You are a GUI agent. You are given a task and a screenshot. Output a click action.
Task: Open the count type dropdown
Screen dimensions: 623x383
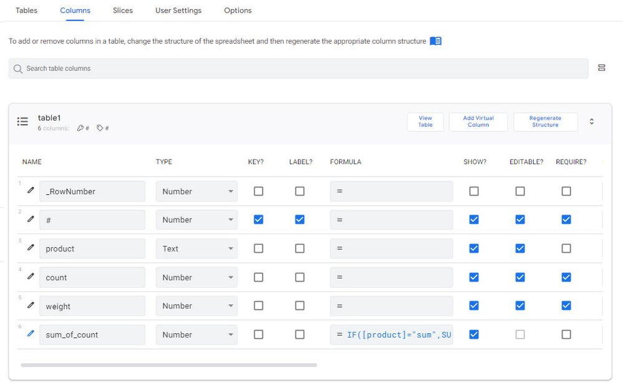(x=196, y=277)
